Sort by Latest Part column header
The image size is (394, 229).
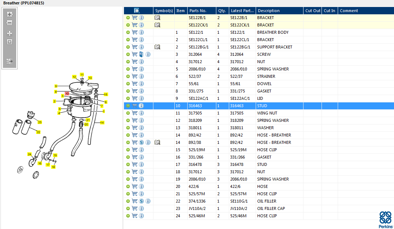(242, 11)
